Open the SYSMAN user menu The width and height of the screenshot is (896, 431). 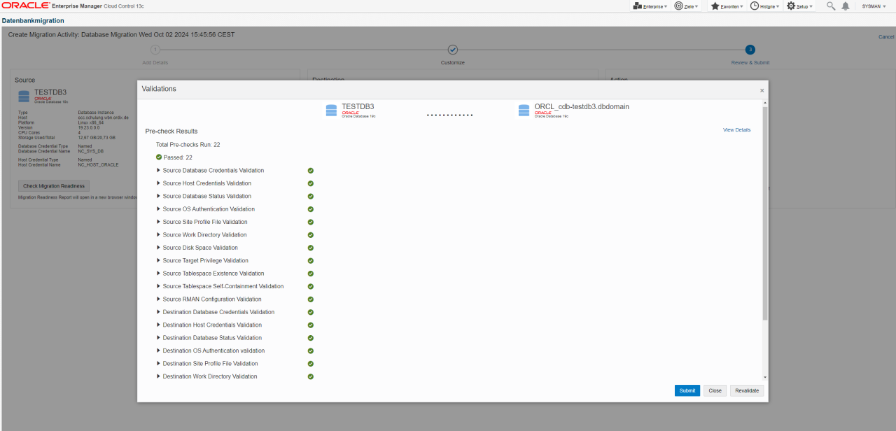[874, 6]
